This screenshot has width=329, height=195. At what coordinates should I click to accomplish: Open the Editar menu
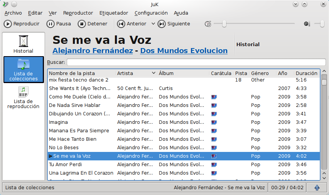[35, 13]
